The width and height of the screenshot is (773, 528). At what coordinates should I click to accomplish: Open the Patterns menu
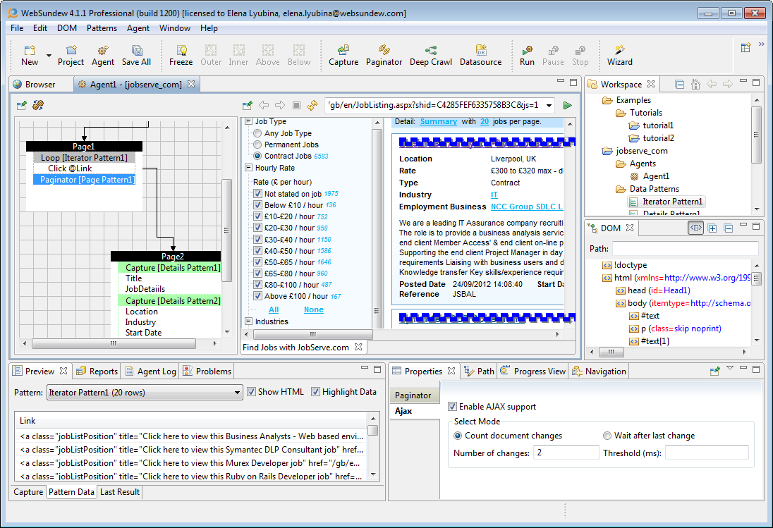102,28
